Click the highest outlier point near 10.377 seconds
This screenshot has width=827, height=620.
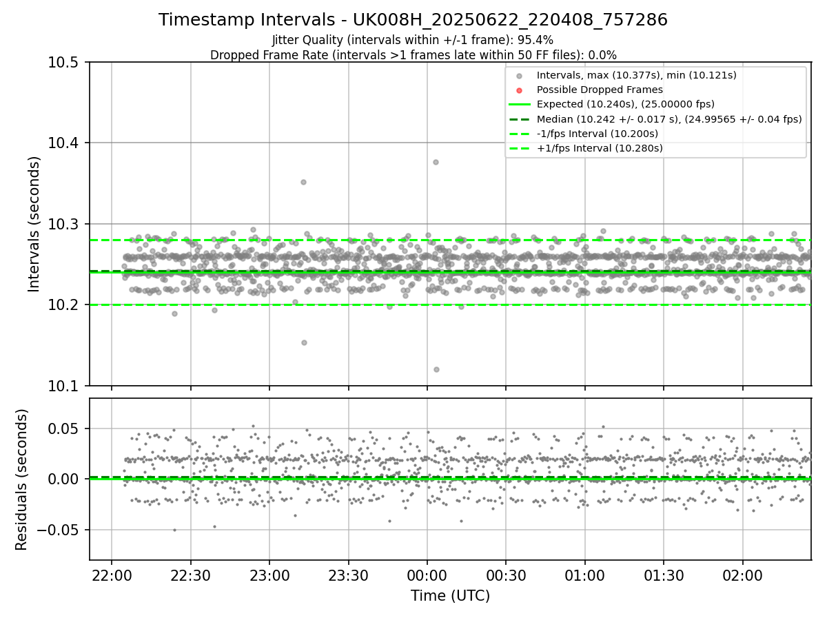436,162
